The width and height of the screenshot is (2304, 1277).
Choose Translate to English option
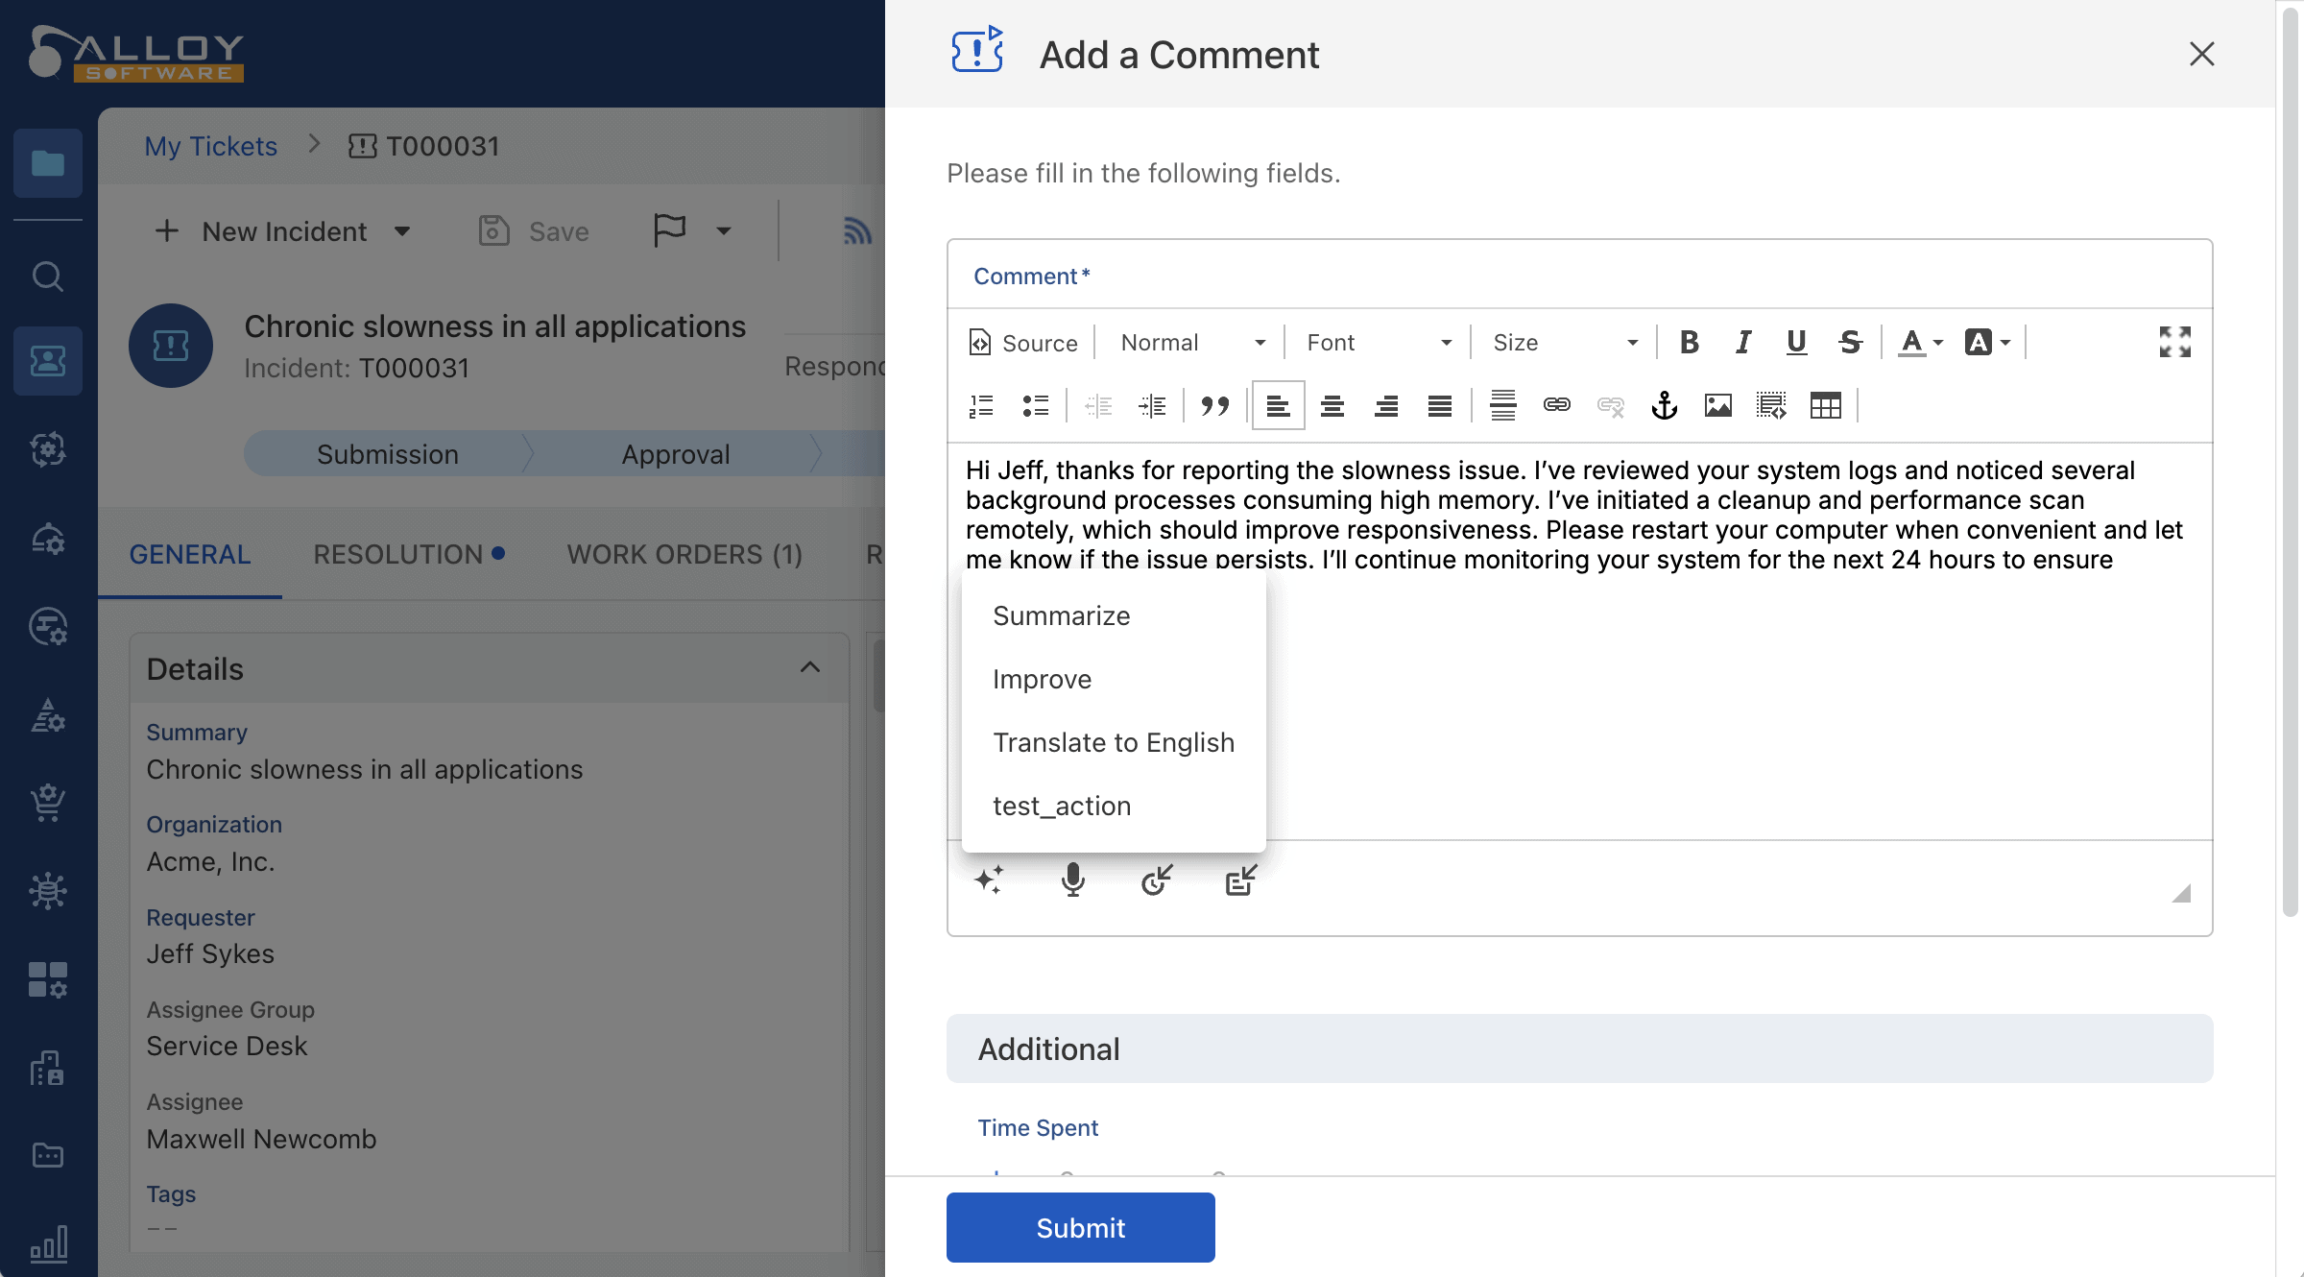pyautogui.click(x=1113, y=742)
